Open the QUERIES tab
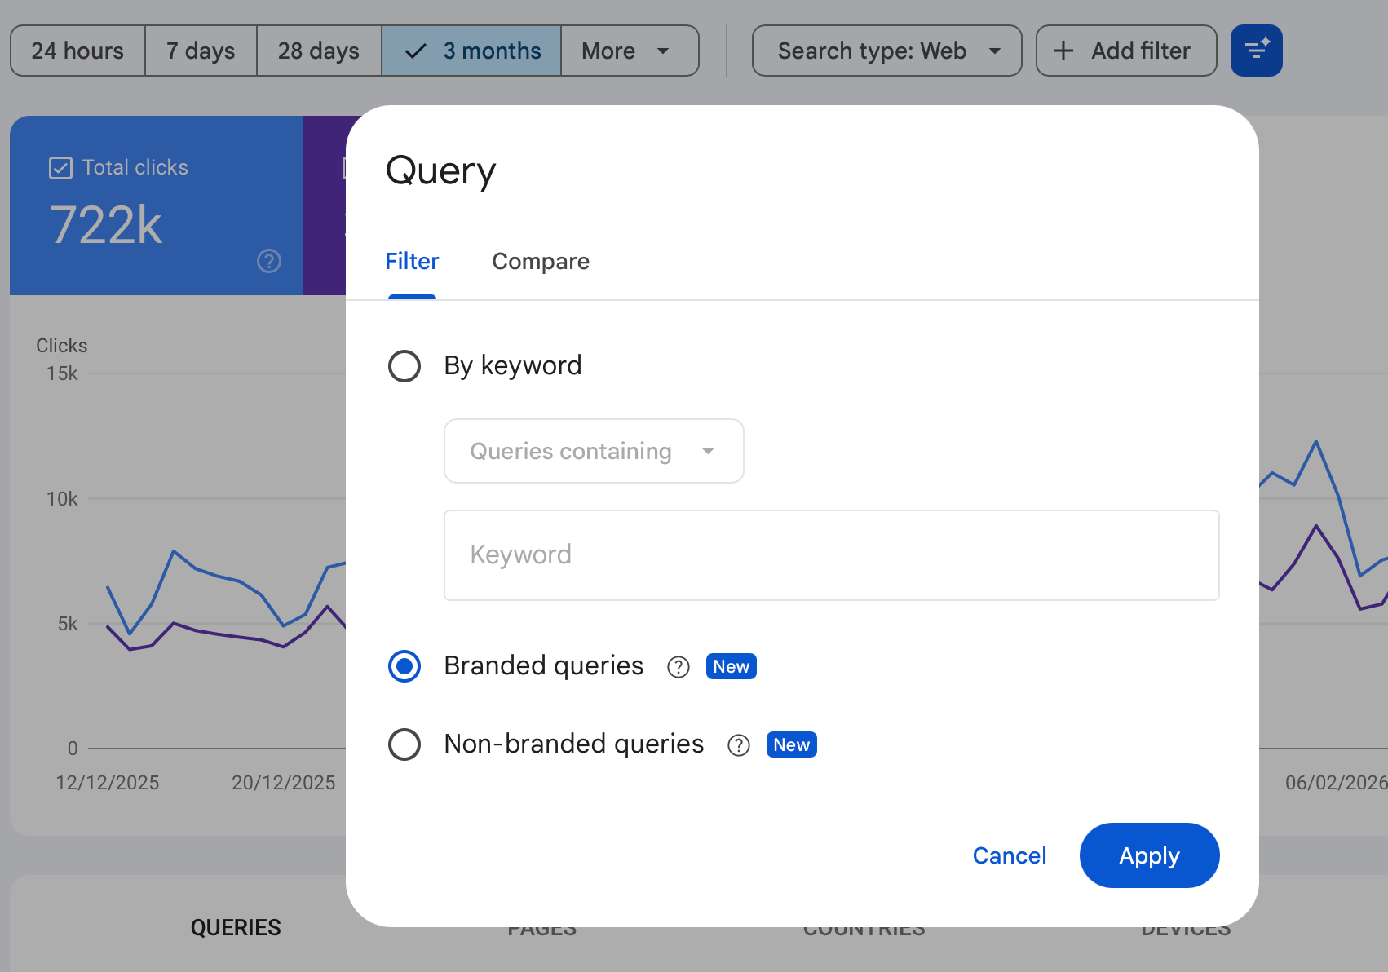Viewport: 1388px width, 972px height. tap(236, 927)
